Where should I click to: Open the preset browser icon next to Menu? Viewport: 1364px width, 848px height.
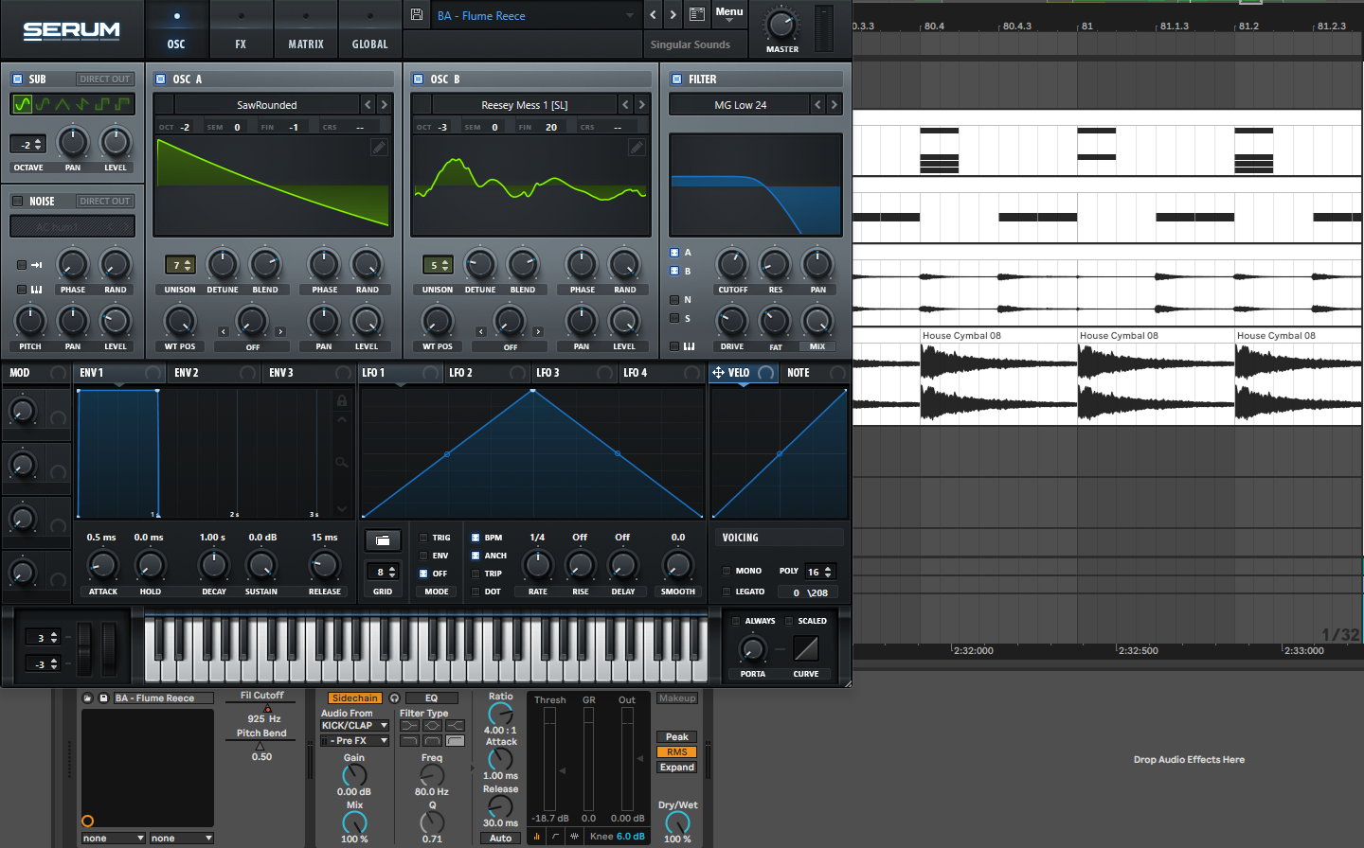pos(697,14)
